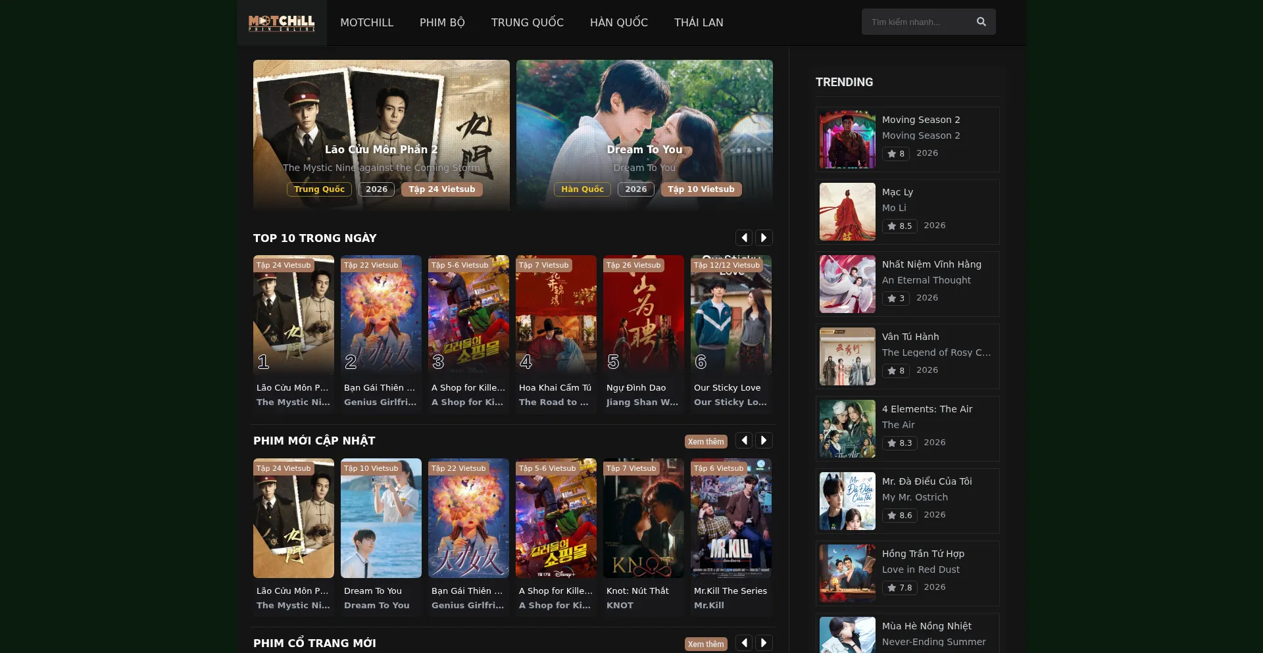Click the TOP 10 TRONG NGÀY heading
1263x653 pixels.
coord(315,238)
